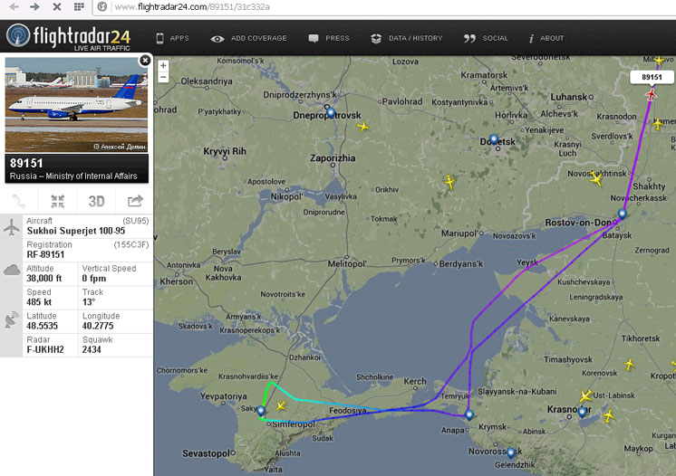The height and width of the screenshot is (476, 676).
Task: Open the Apps menu
Action: click(172, 38)
